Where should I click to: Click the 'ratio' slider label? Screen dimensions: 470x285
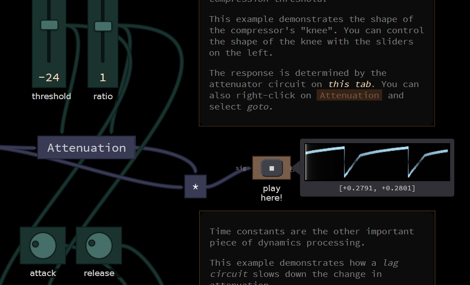(x=103, y=96)
